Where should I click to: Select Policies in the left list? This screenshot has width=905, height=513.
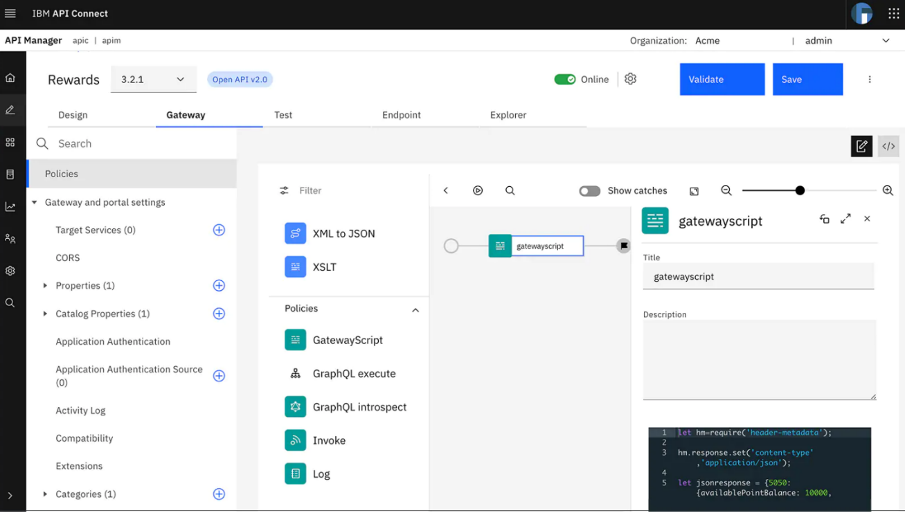tap(132, 174)
